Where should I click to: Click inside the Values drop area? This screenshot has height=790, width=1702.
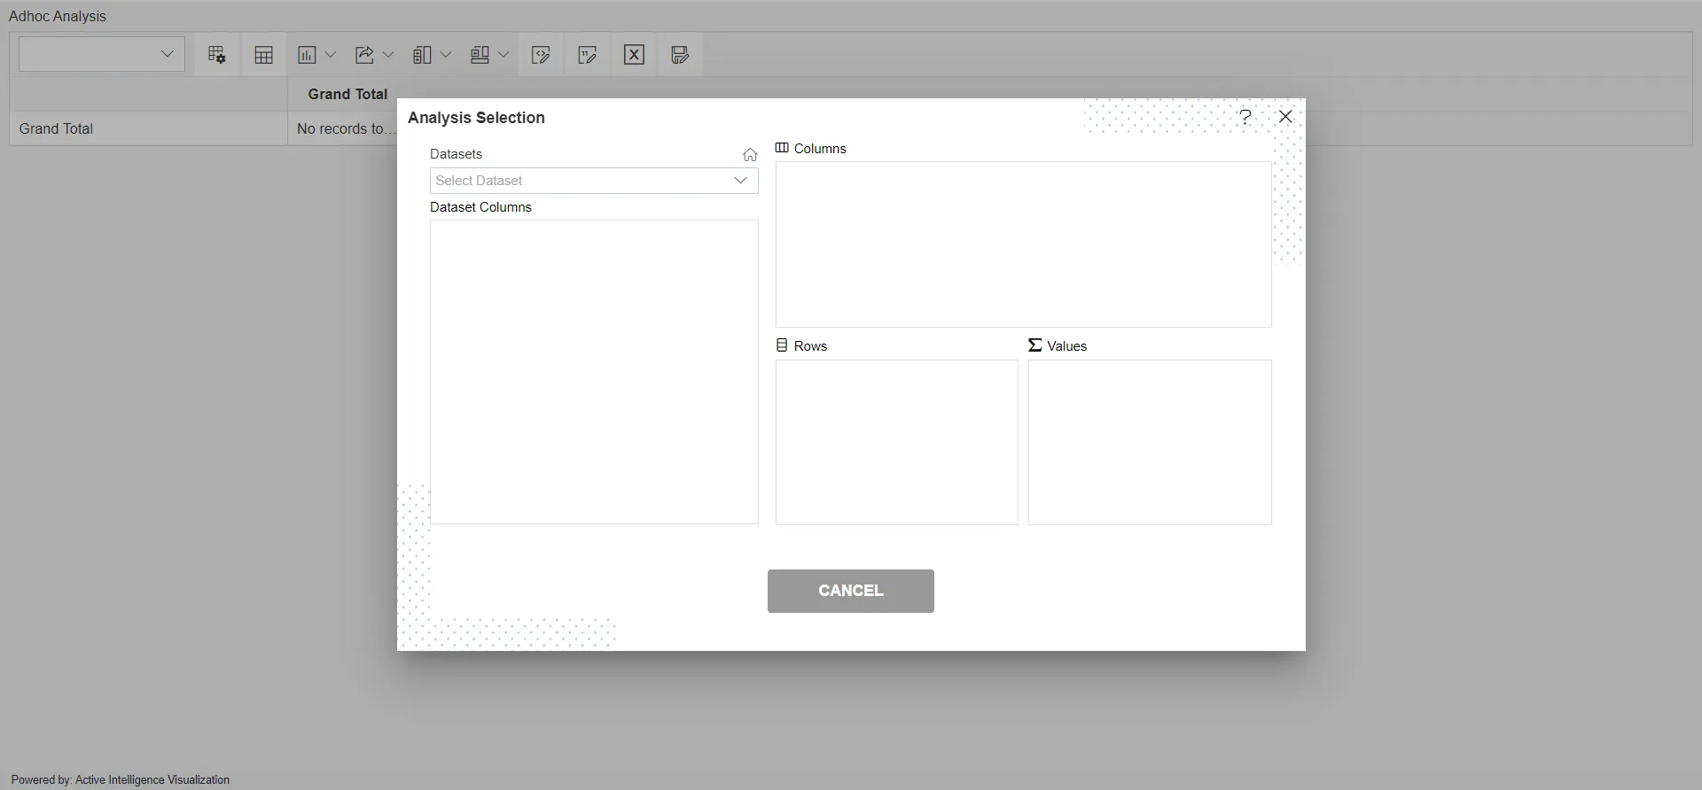[x=1150, y=442]
